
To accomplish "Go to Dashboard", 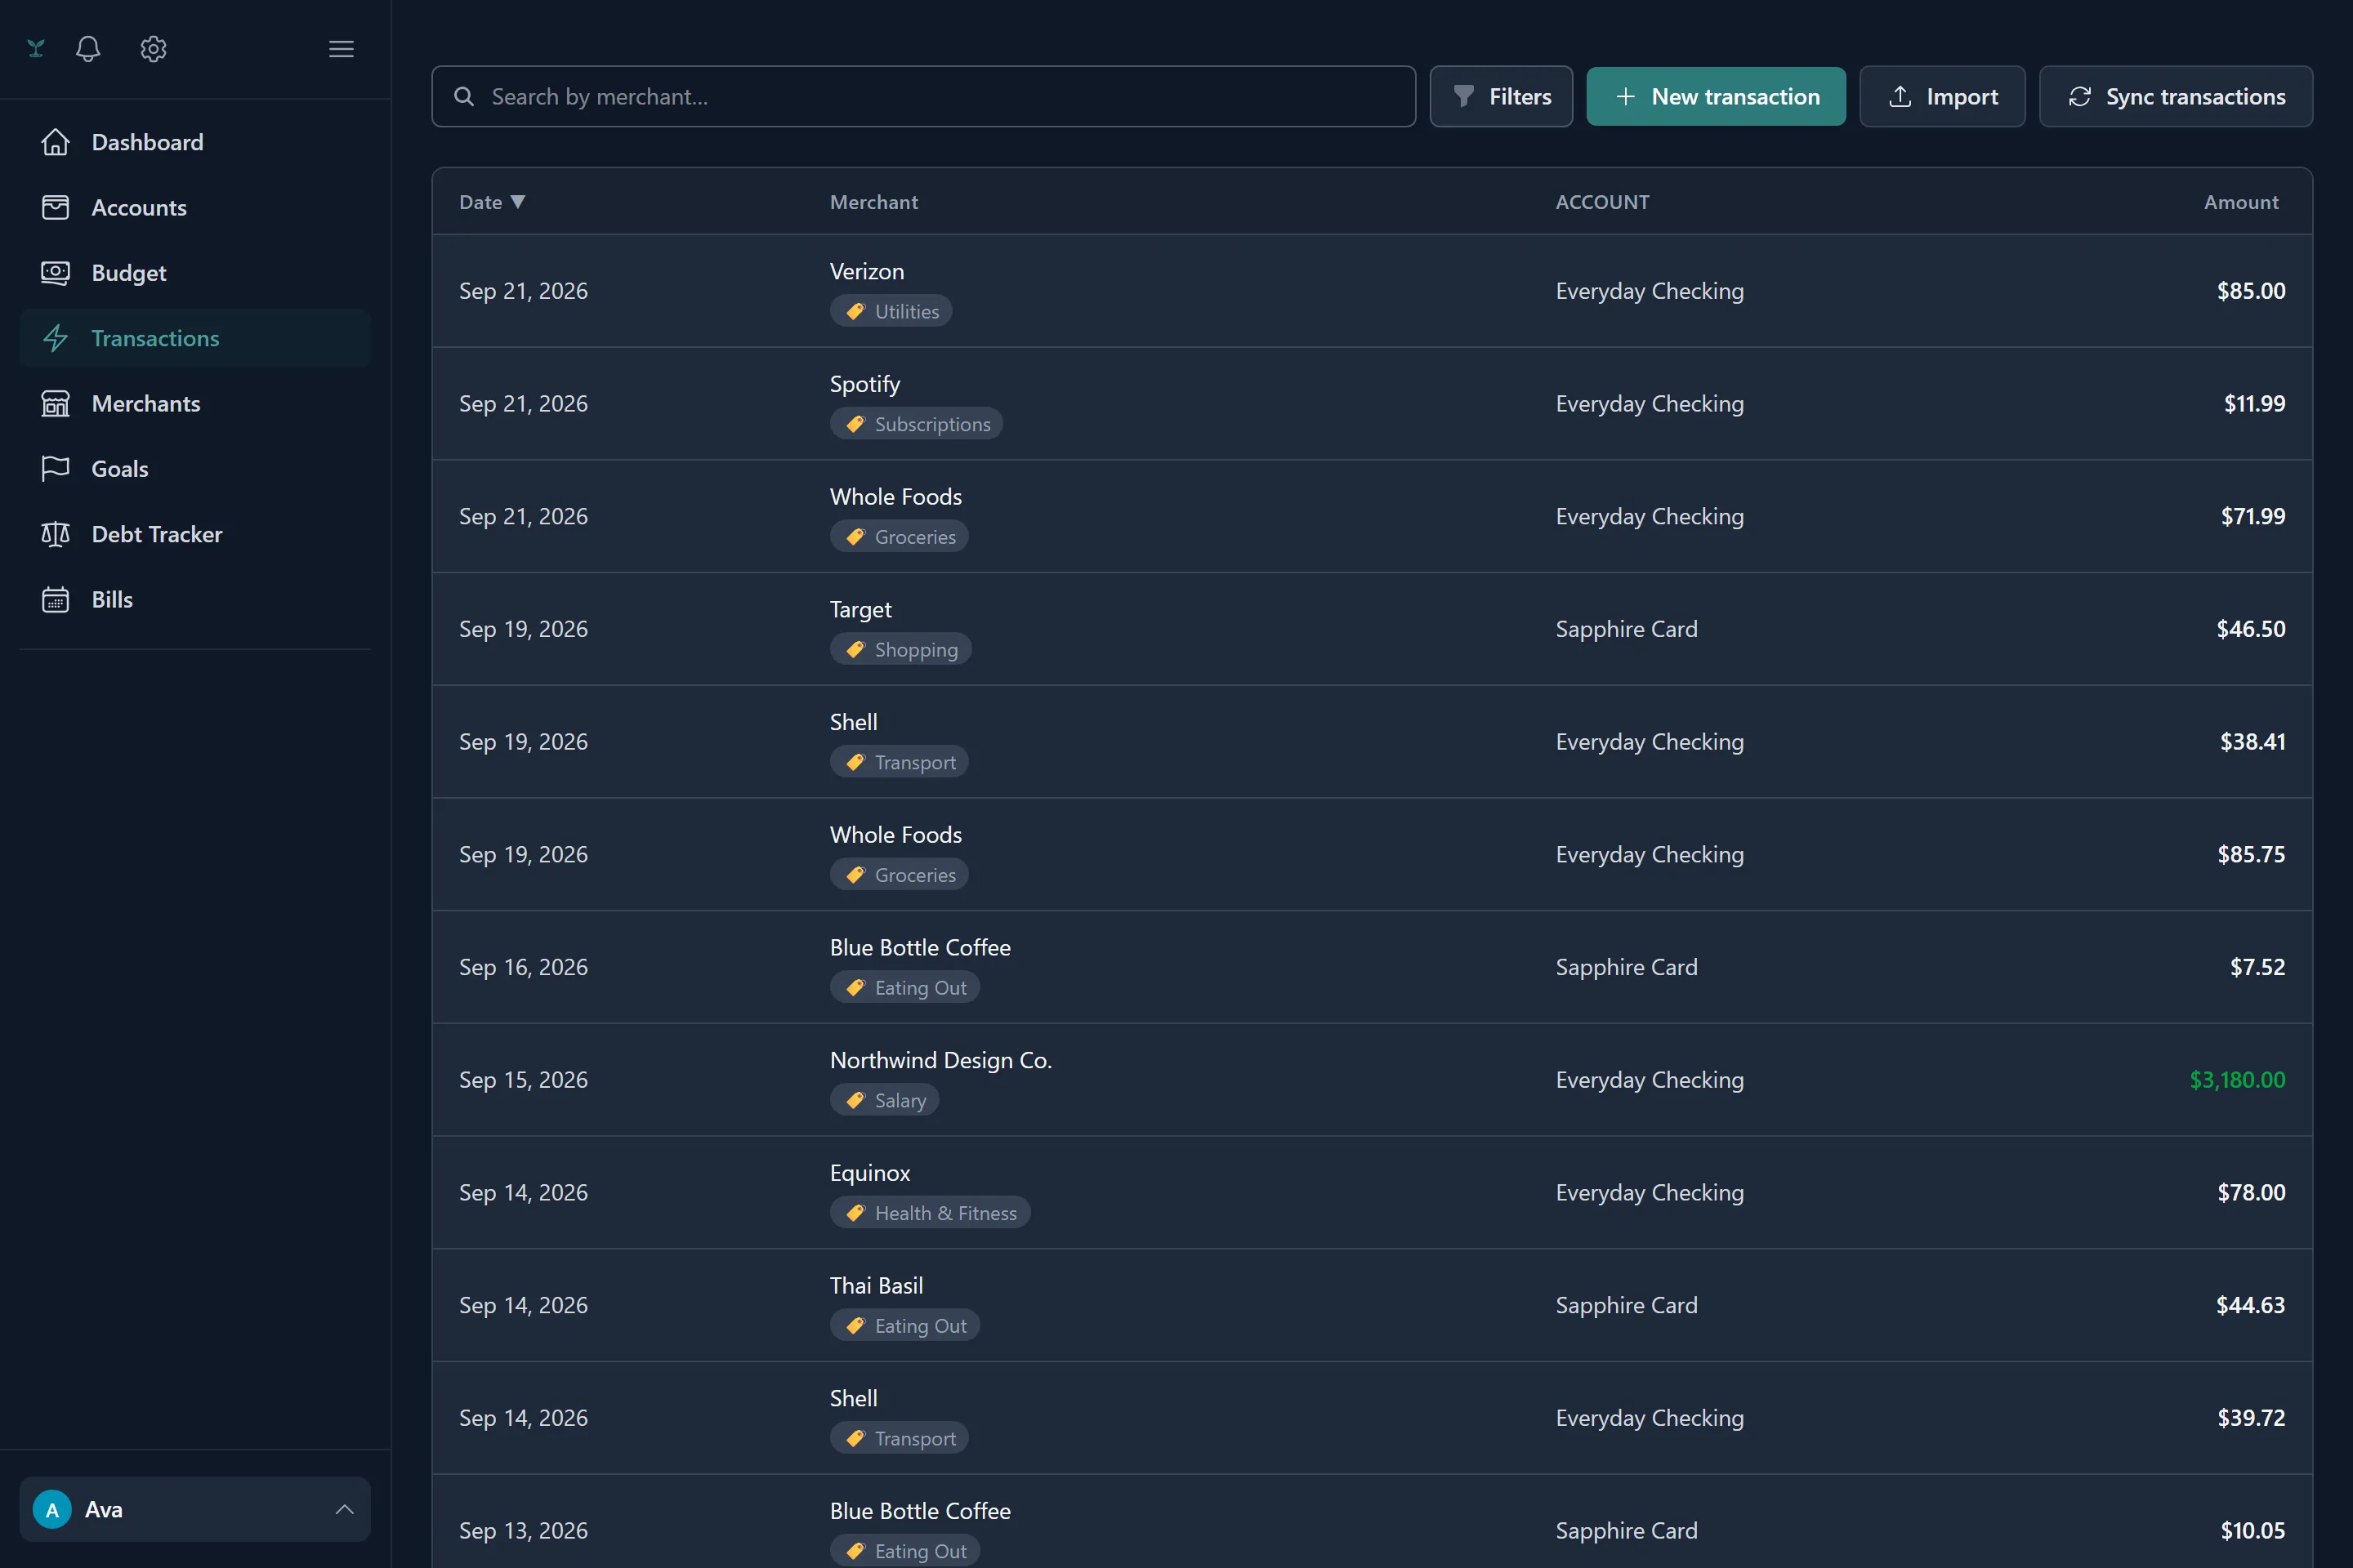I will (x=195, y=142).
